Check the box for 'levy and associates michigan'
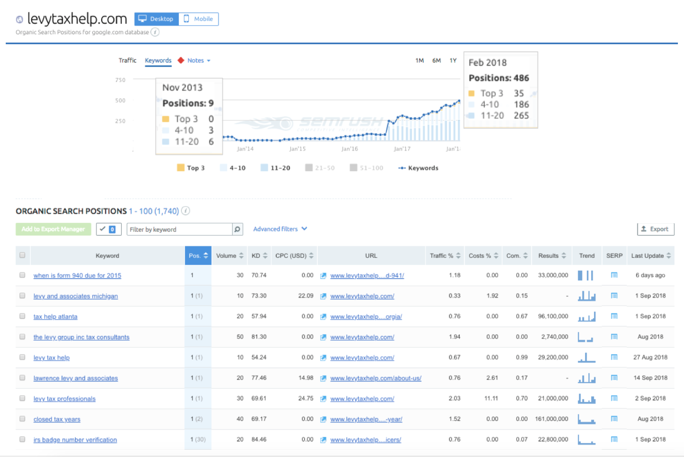 [22, 295]
